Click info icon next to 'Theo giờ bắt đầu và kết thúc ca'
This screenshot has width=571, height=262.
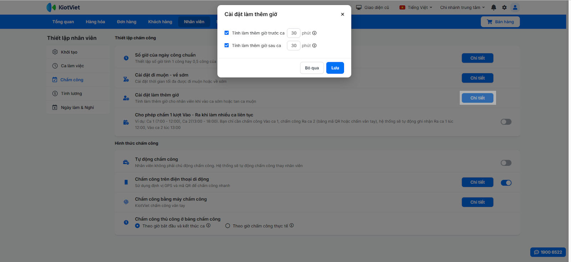click(x=208, y=226)
